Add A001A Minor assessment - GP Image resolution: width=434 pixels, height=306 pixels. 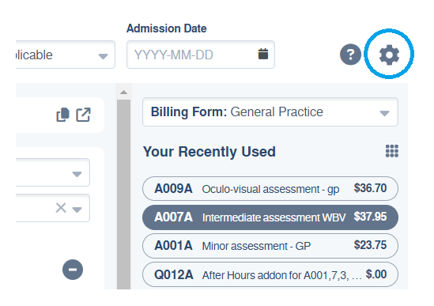pyautogui.click(x=270, y=246)
